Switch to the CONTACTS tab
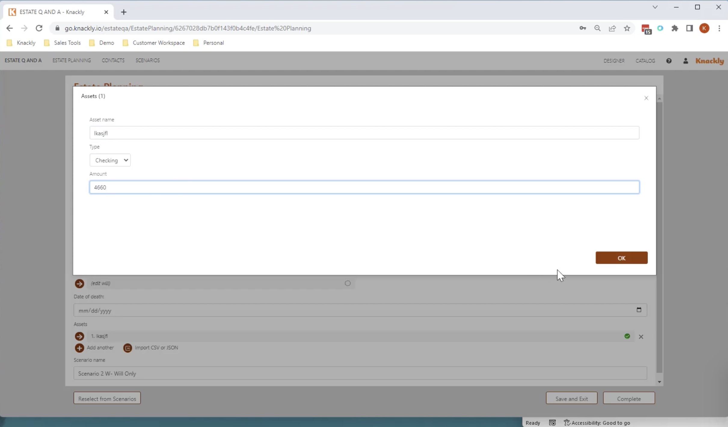The width and height of the screenshot is (728, 427). 113,60
